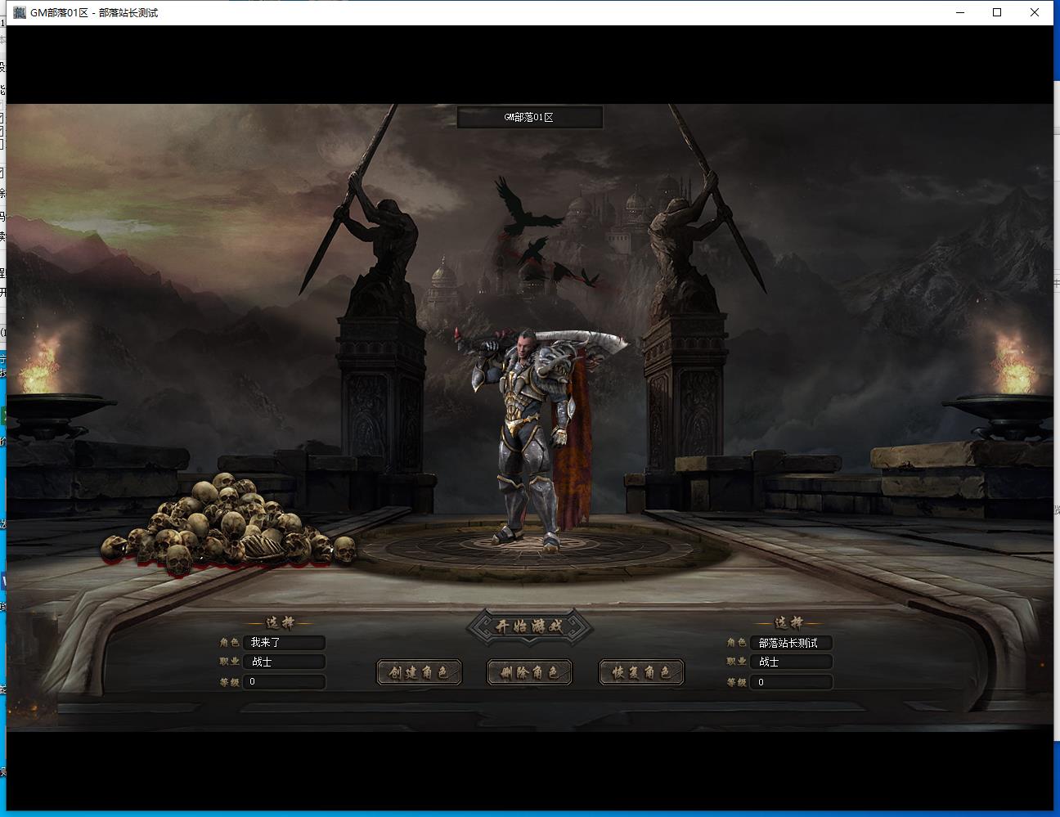Image resolution: width=1060 pixels, height=817 pixels.
Task: Select the character named 部落站长测试
Action: pyautogui.click(x=792, y=643)
